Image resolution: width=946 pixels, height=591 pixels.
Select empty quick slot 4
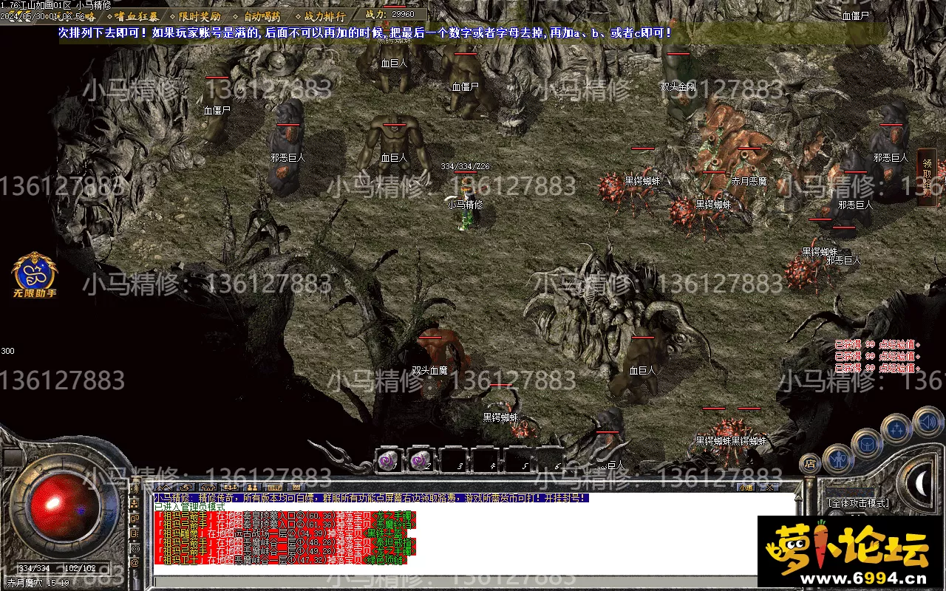486,460
